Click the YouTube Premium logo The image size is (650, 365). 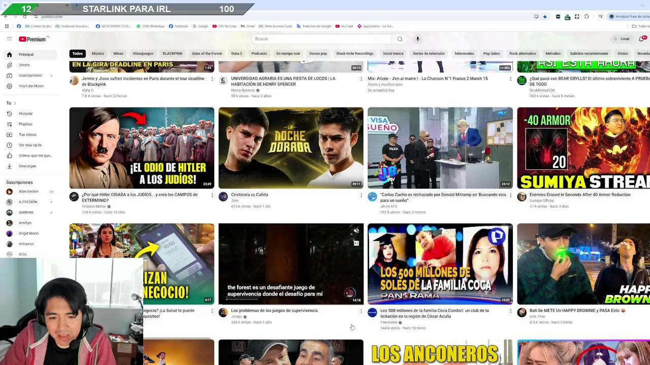click(x=32, y=39)
